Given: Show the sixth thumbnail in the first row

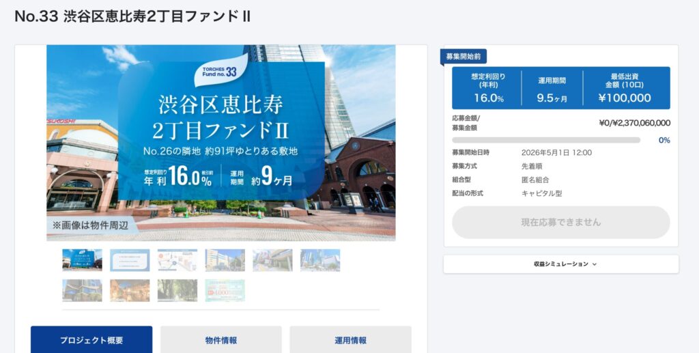Looking at the screenshot, I should pyautogui.click(x=320, y=260).
